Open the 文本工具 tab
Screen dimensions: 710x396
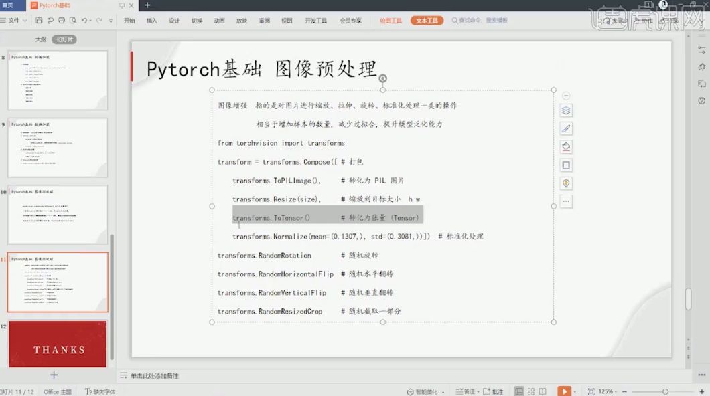pyautogui.click(x=427, y=20)
